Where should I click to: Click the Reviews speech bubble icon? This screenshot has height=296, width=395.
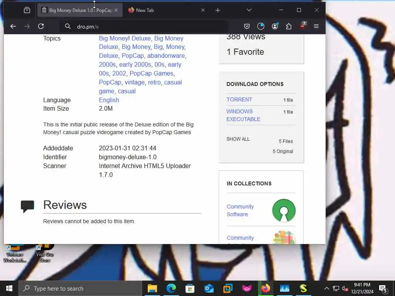point(27,207)
